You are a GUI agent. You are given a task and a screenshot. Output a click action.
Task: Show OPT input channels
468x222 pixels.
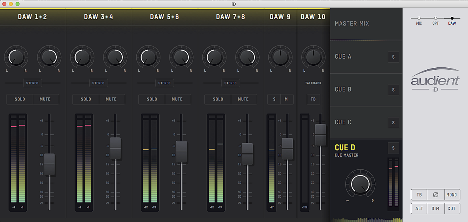(x=436, y=20)
